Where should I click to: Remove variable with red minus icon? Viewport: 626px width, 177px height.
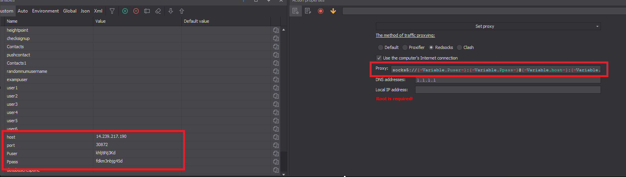tap(136, 11)
